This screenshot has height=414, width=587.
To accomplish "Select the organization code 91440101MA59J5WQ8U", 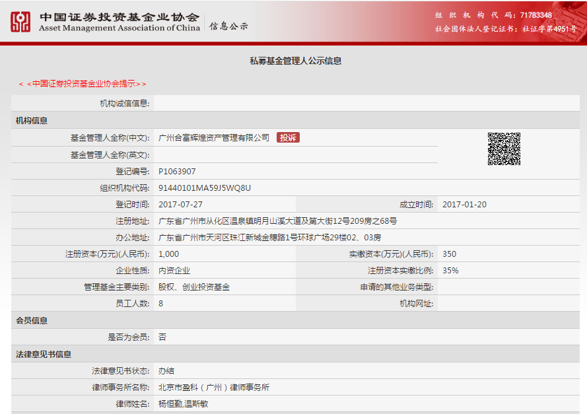I will pos(205,188).
